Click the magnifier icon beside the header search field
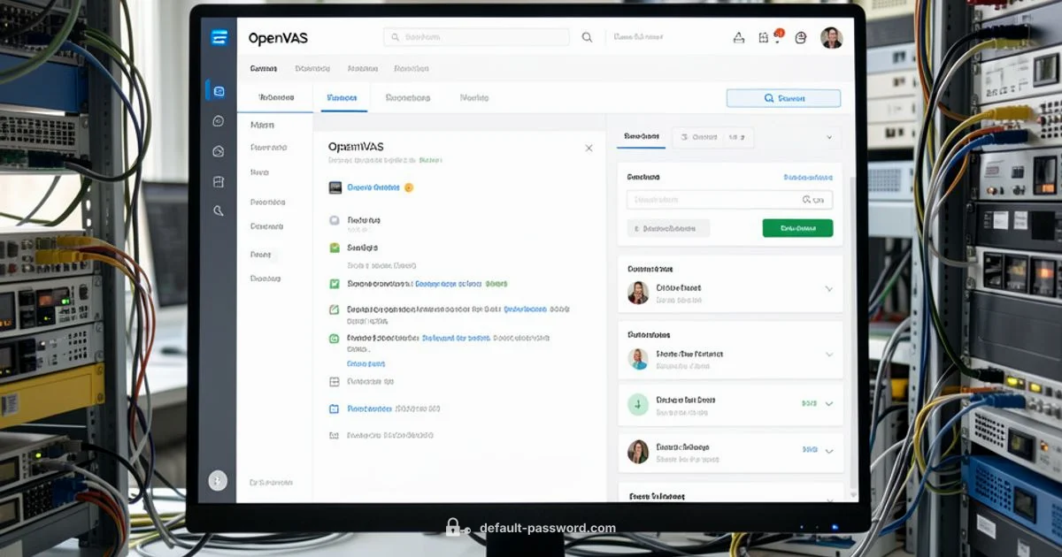 [587, 38]
